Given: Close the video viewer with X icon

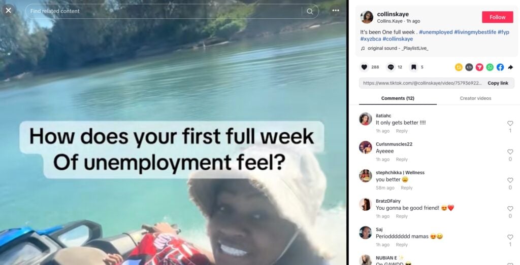Looking at the screenshot, I should coord(8,11).
